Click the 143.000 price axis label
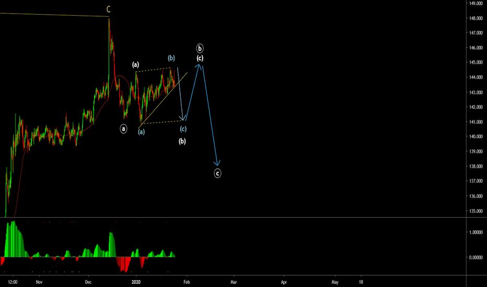The height and width of the screenshot is (287, 487). (x=476, y=92)
